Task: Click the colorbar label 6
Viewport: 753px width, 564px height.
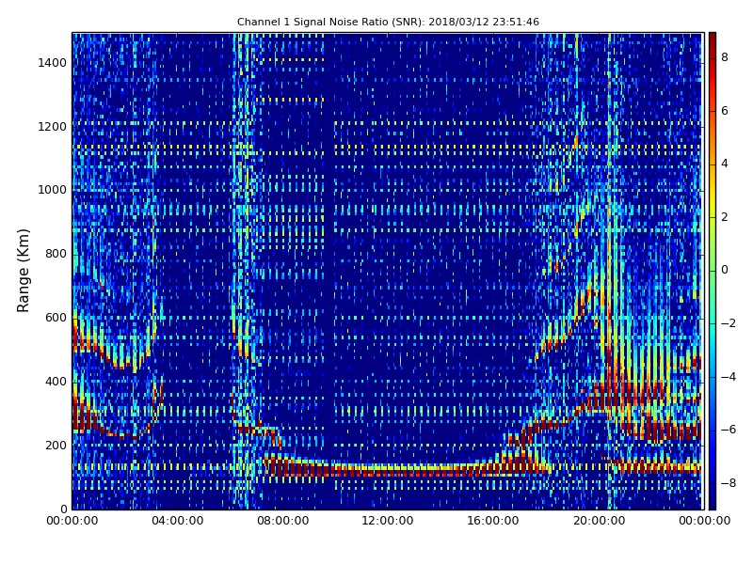Action: point(725,111)
